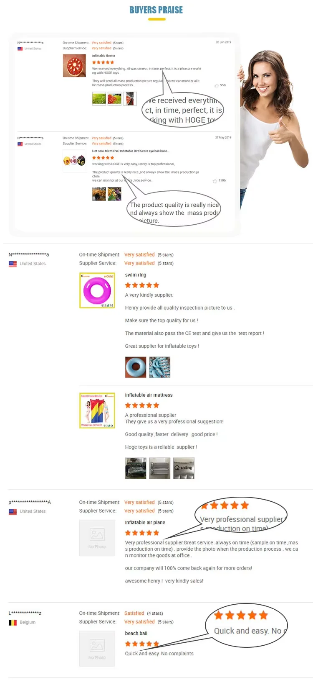The image size is (313, 680).
Task: Open the swim ring product title
Action: (x=136, y=275)
